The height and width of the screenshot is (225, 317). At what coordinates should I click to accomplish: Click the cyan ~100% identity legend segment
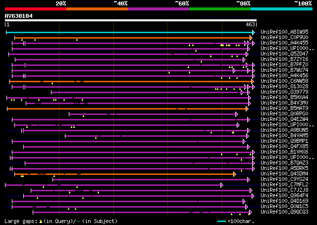281,9
